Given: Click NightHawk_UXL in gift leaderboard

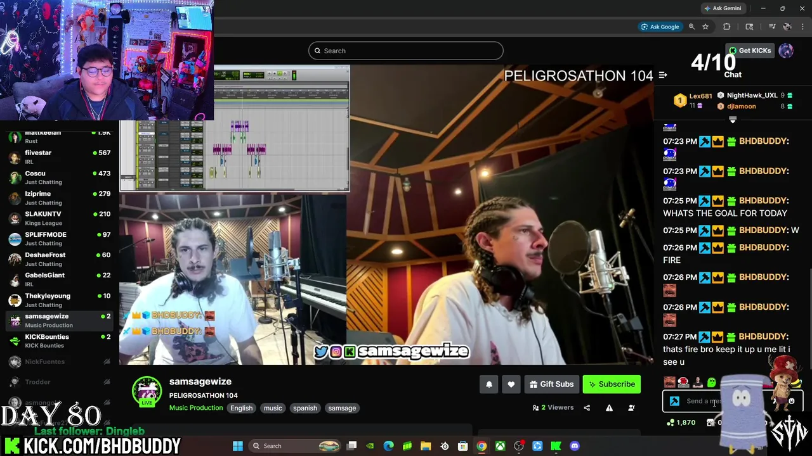Looking at the screenshot, I should [x=752, y=96].
